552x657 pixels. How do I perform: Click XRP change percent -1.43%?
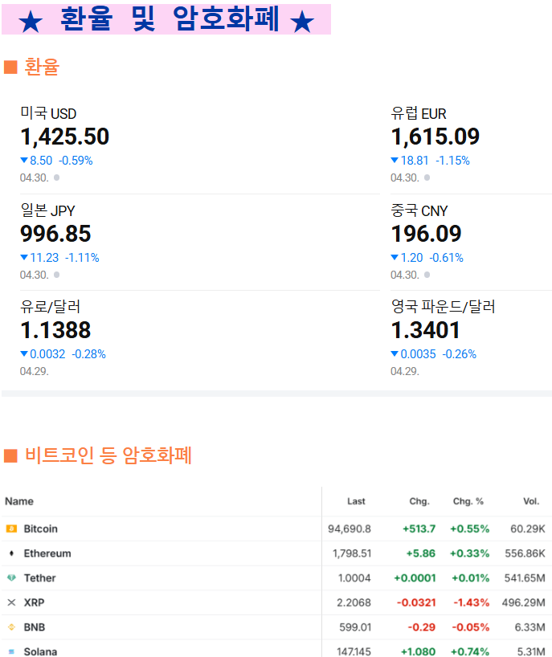click(471, 602)
